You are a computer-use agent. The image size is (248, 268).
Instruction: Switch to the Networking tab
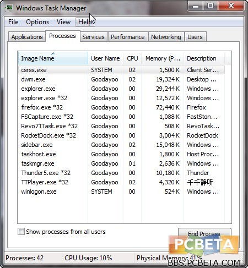[166, 37]
